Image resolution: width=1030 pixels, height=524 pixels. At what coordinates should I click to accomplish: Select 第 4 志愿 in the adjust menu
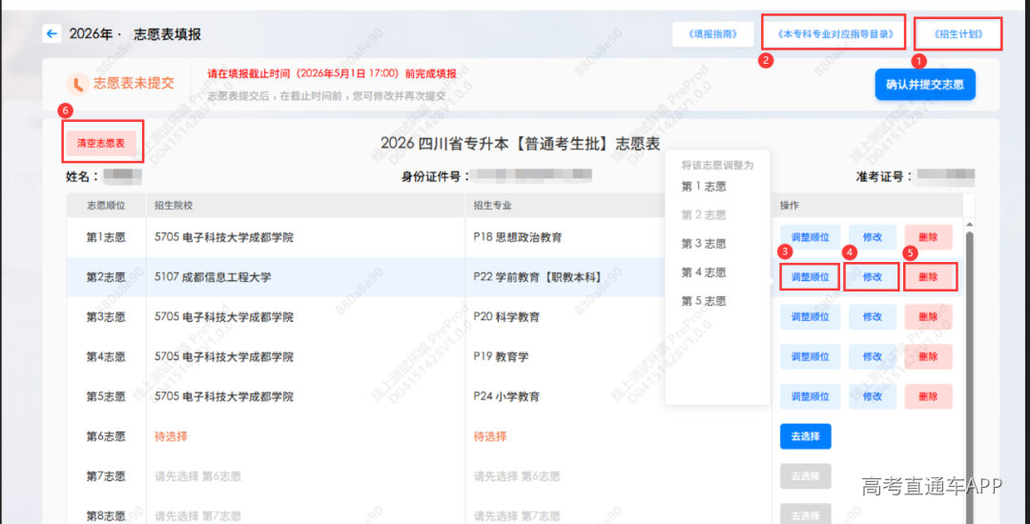click(x=704, y=272)
